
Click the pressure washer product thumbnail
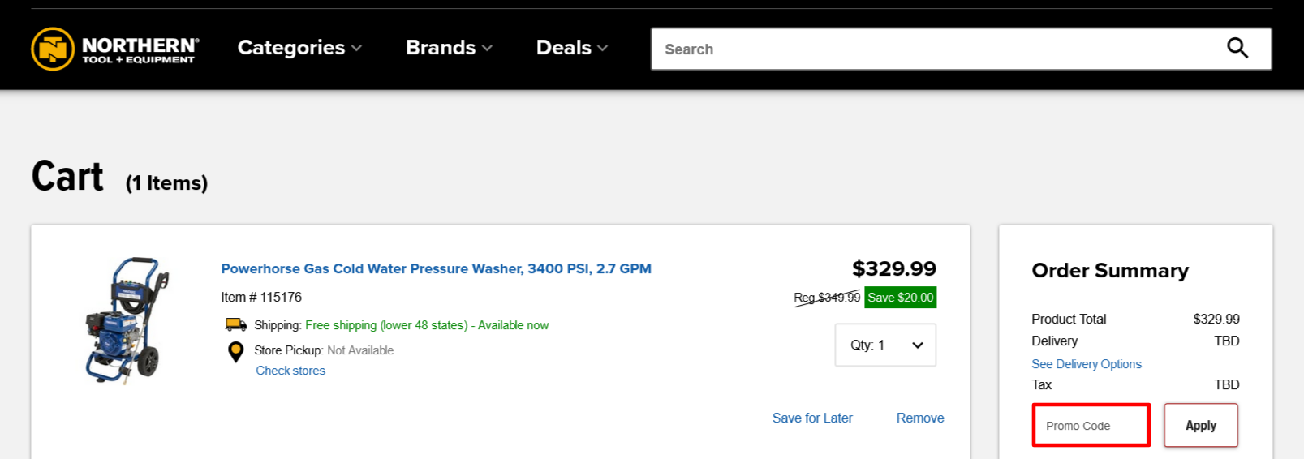[127, 320]
